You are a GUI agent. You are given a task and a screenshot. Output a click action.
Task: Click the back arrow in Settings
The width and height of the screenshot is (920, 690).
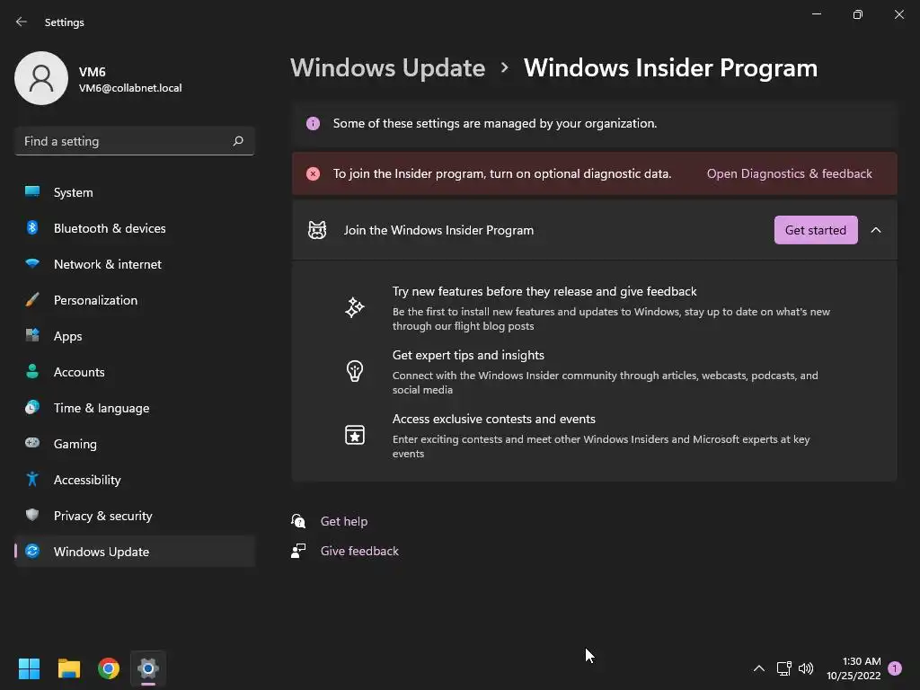tap(22, 22)
